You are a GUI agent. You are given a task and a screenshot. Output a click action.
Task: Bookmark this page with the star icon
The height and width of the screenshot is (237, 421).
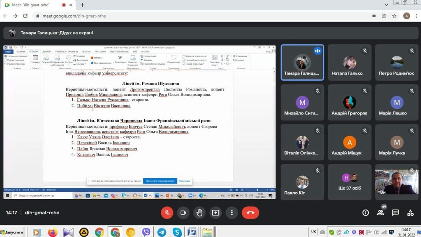[x=394, y=16]
